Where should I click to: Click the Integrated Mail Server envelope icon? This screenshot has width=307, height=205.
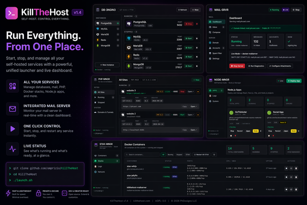[12, 109]
